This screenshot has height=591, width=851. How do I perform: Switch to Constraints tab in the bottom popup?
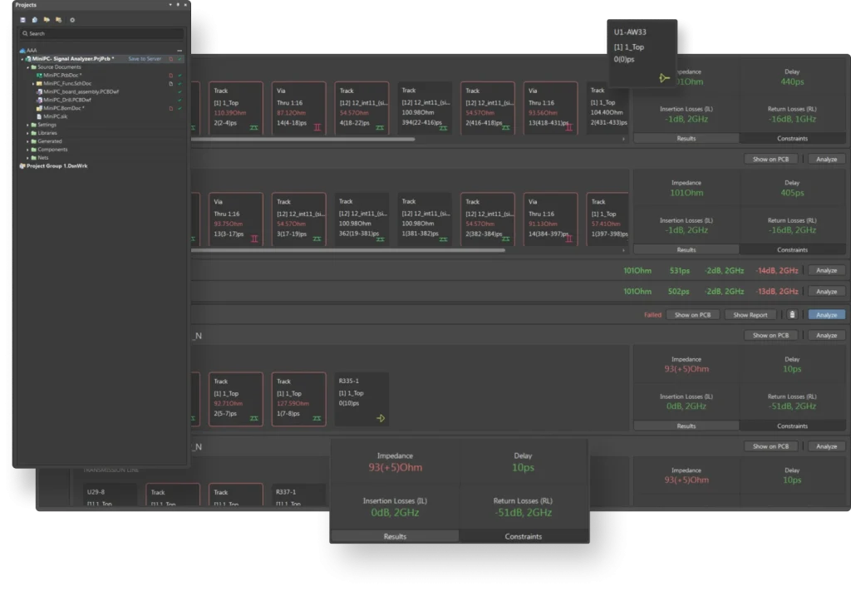524,536
